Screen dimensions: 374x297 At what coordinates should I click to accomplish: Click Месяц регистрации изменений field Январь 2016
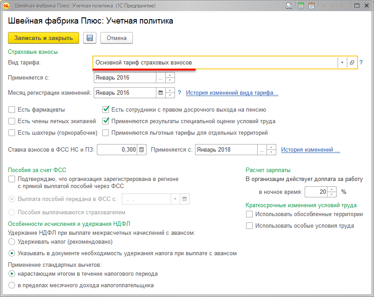pyautogui.click(x=125, y=92)
